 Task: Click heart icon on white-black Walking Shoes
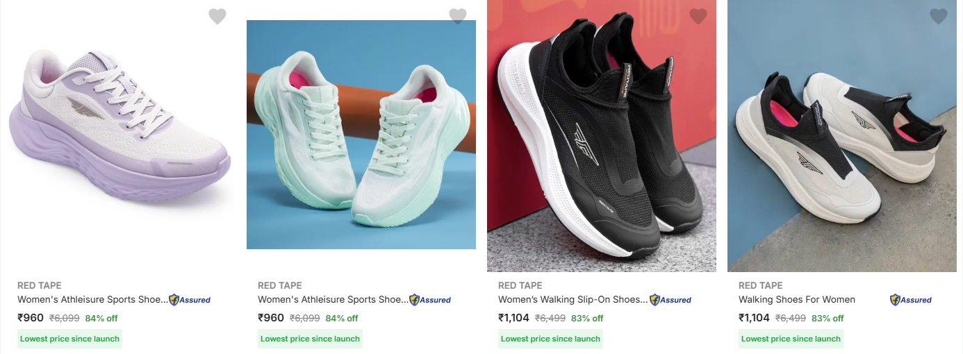(939, 17)
